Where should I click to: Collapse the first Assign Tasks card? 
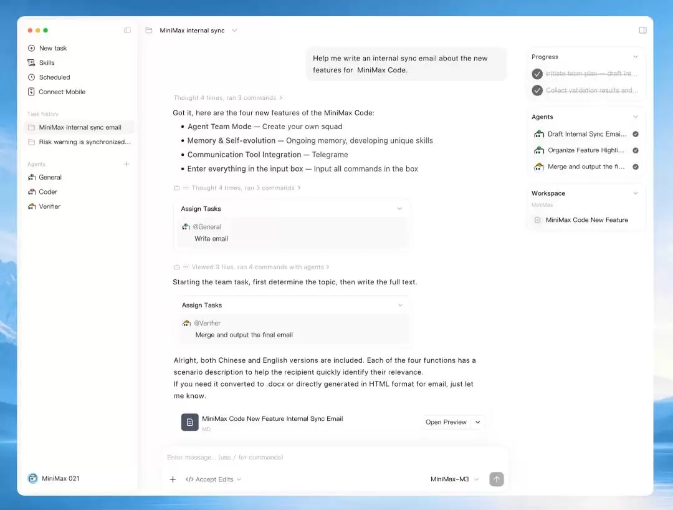pos(399,209)
